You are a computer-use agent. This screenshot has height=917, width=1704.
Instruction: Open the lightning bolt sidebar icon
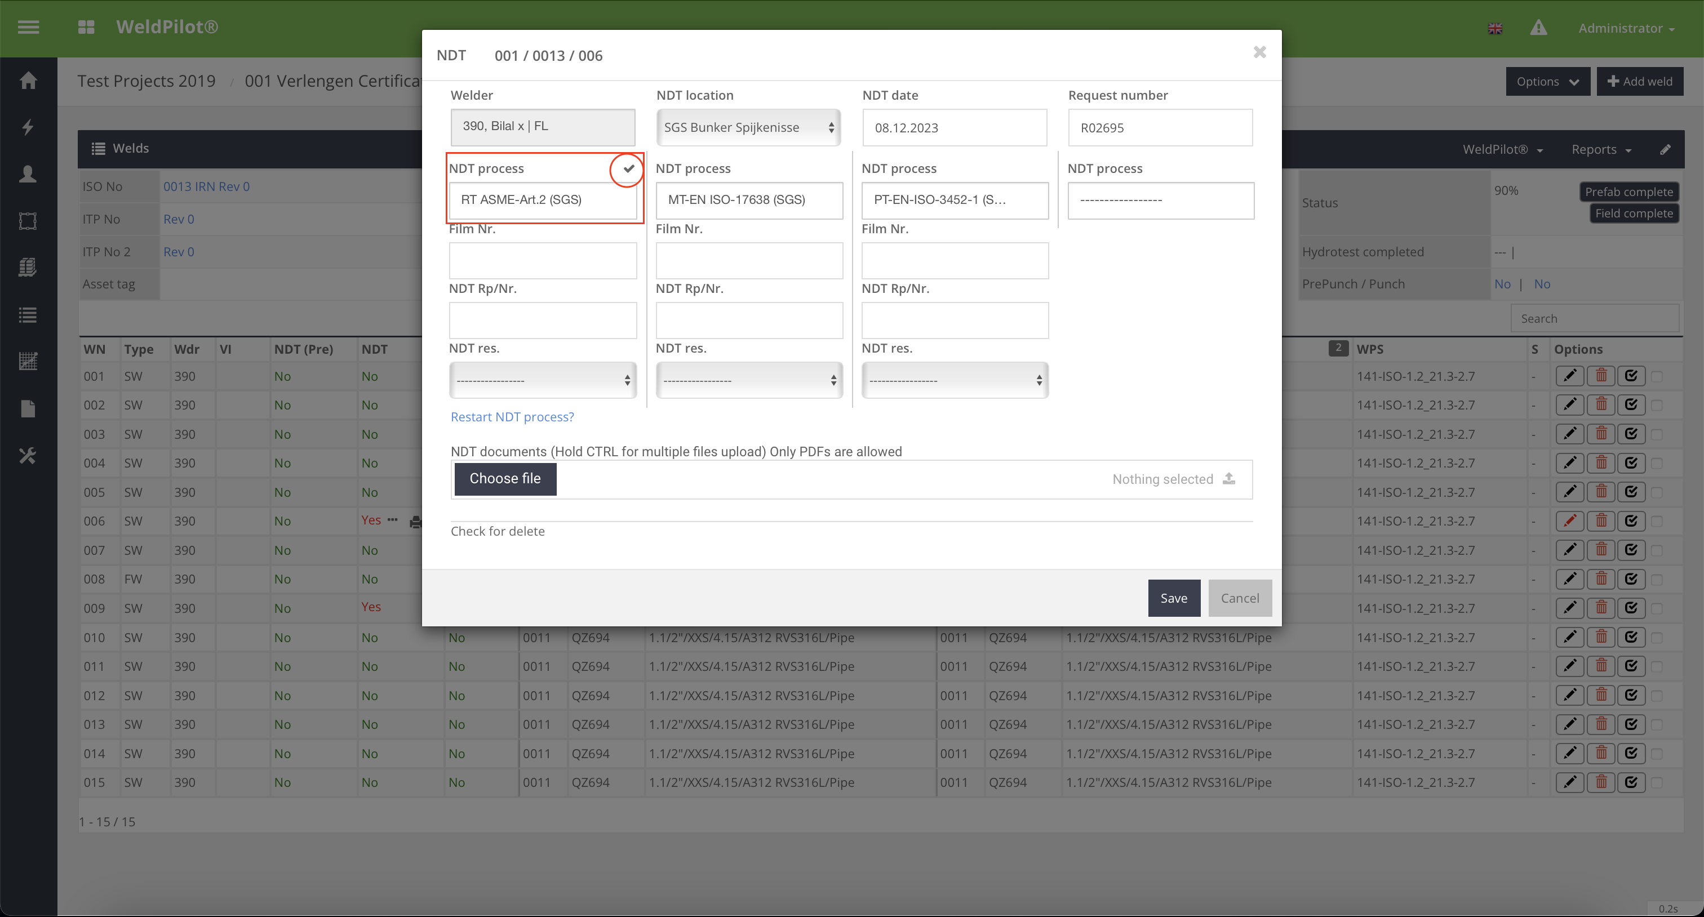28,127
